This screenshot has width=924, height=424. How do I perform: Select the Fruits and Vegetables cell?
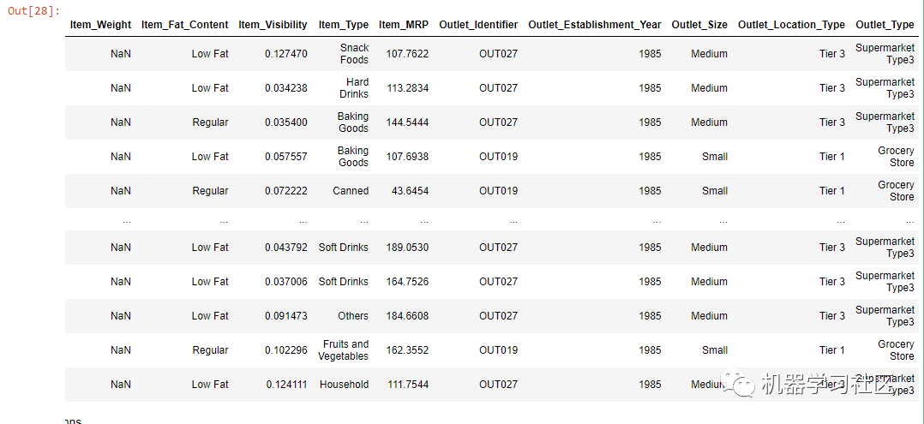click(x=344, y=349)
